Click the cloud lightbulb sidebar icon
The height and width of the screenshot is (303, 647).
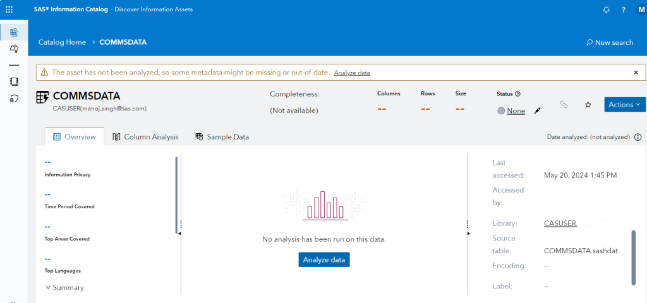pyautogui.click(x=14, y=49)
